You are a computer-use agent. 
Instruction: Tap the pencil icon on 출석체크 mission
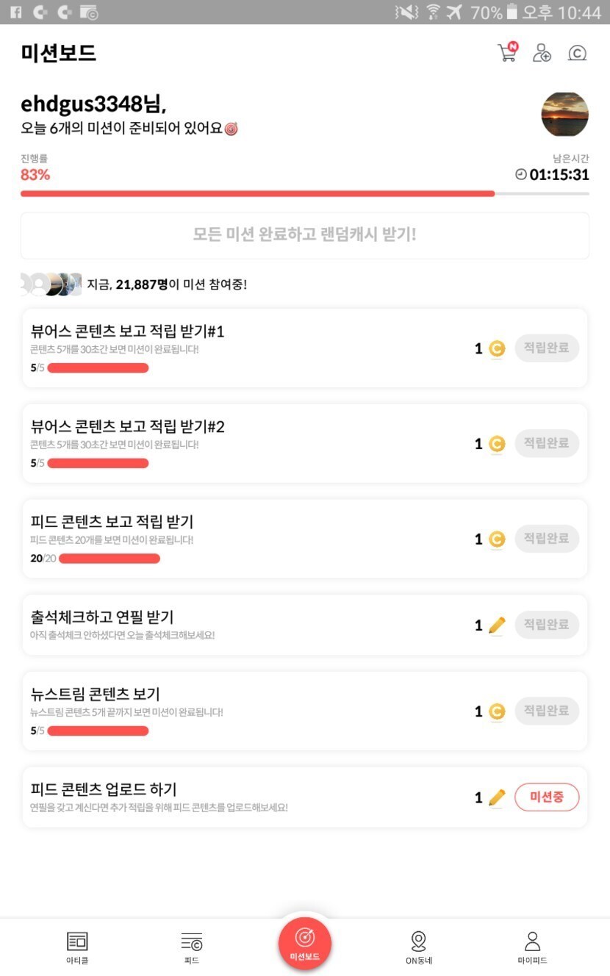tap(497, 625)
